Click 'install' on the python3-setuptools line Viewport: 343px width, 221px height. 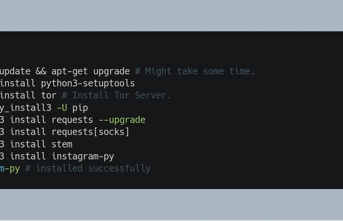(18, 83)
